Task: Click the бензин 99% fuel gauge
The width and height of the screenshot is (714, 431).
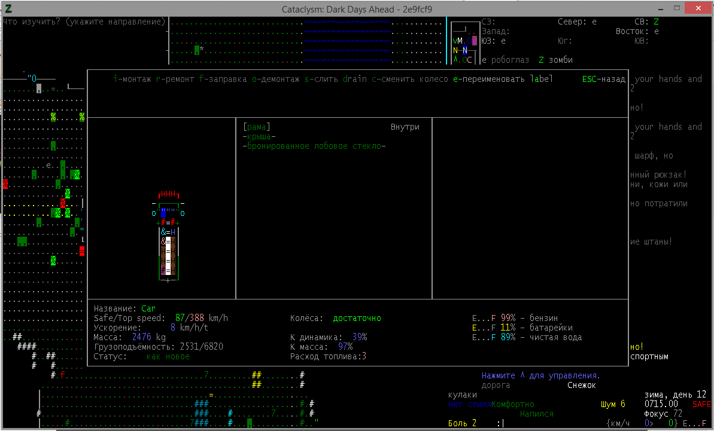Action: click(515, 318)
